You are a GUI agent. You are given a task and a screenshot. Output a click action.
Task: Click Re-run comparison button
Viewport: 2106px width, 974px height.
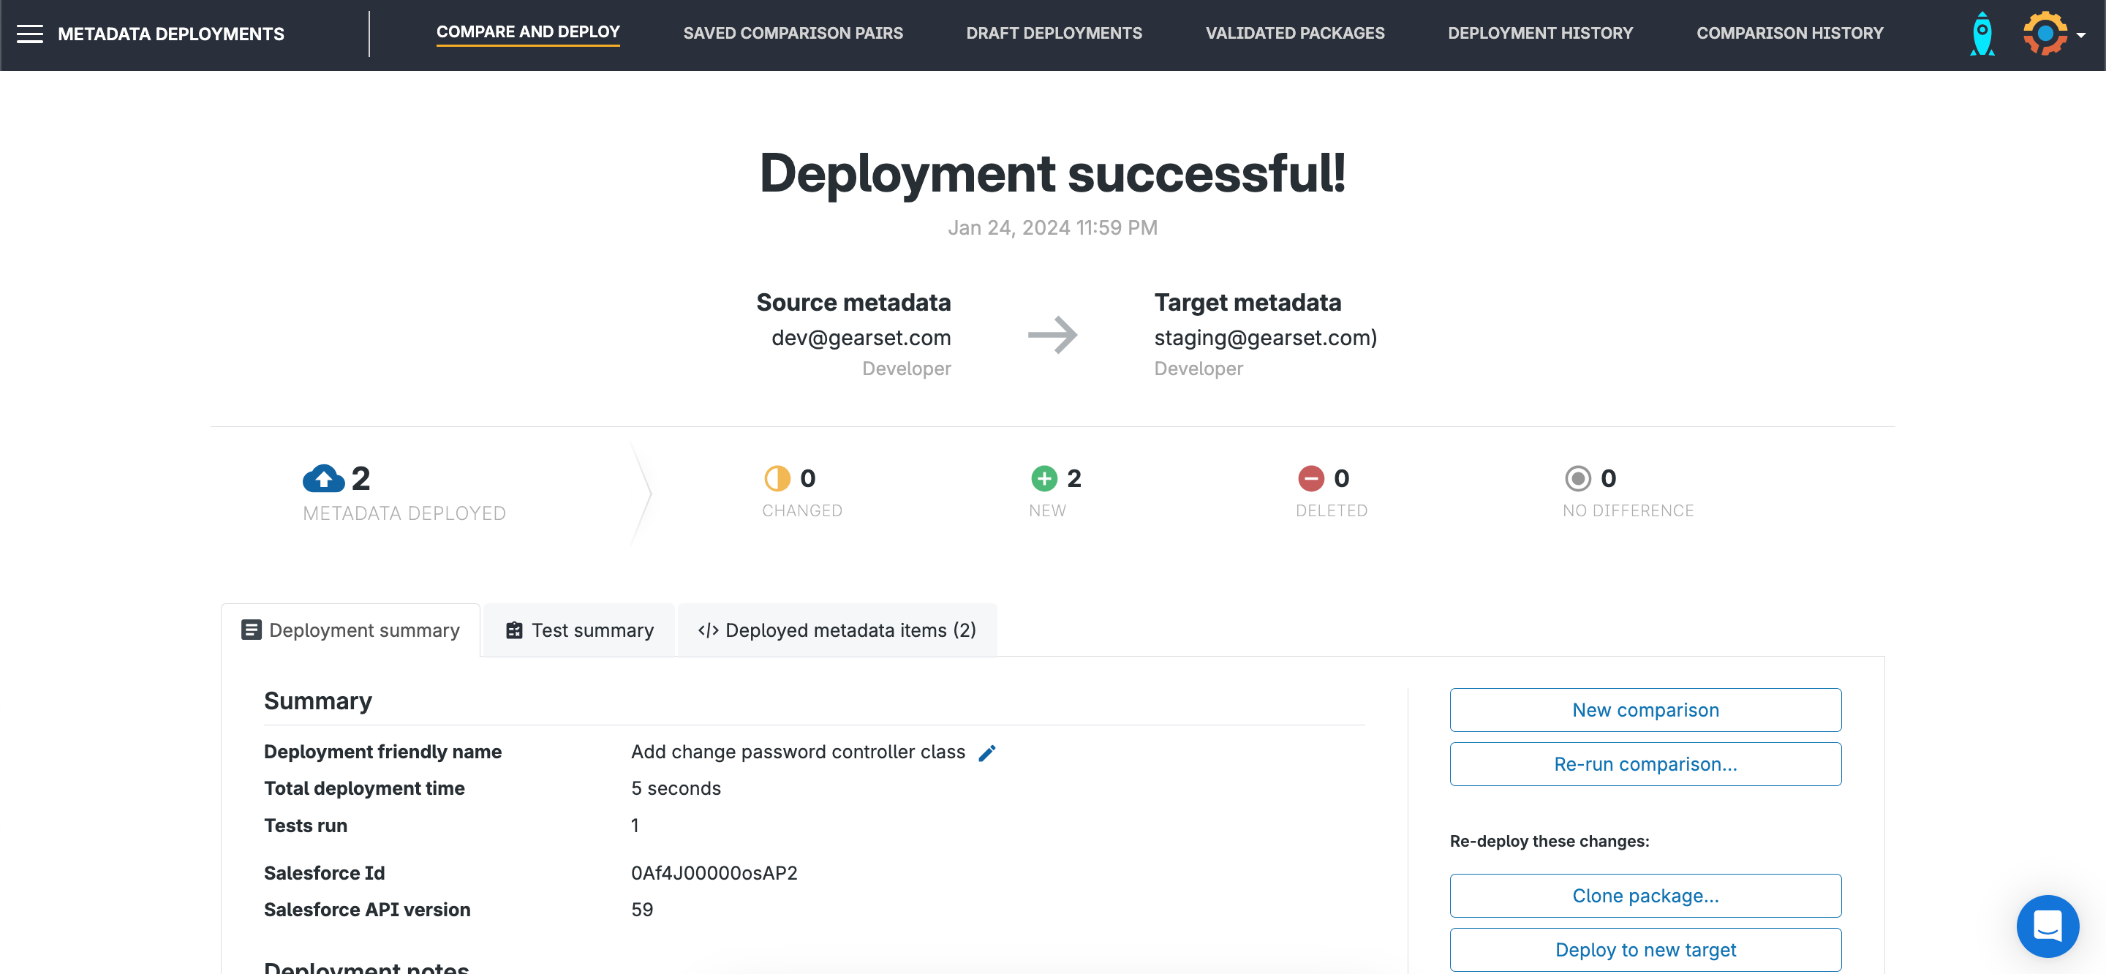pos(1644,764)
